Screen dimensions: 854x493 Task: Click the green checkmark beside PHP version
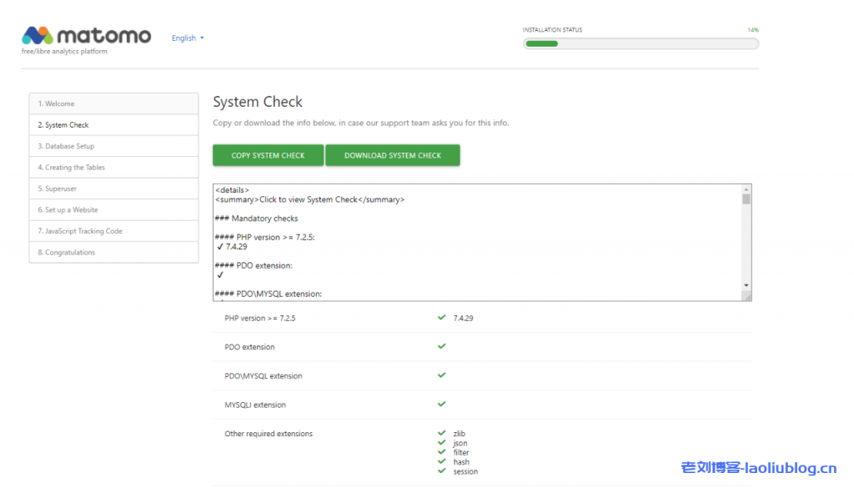pyautogui.click(x=441, y=318)
